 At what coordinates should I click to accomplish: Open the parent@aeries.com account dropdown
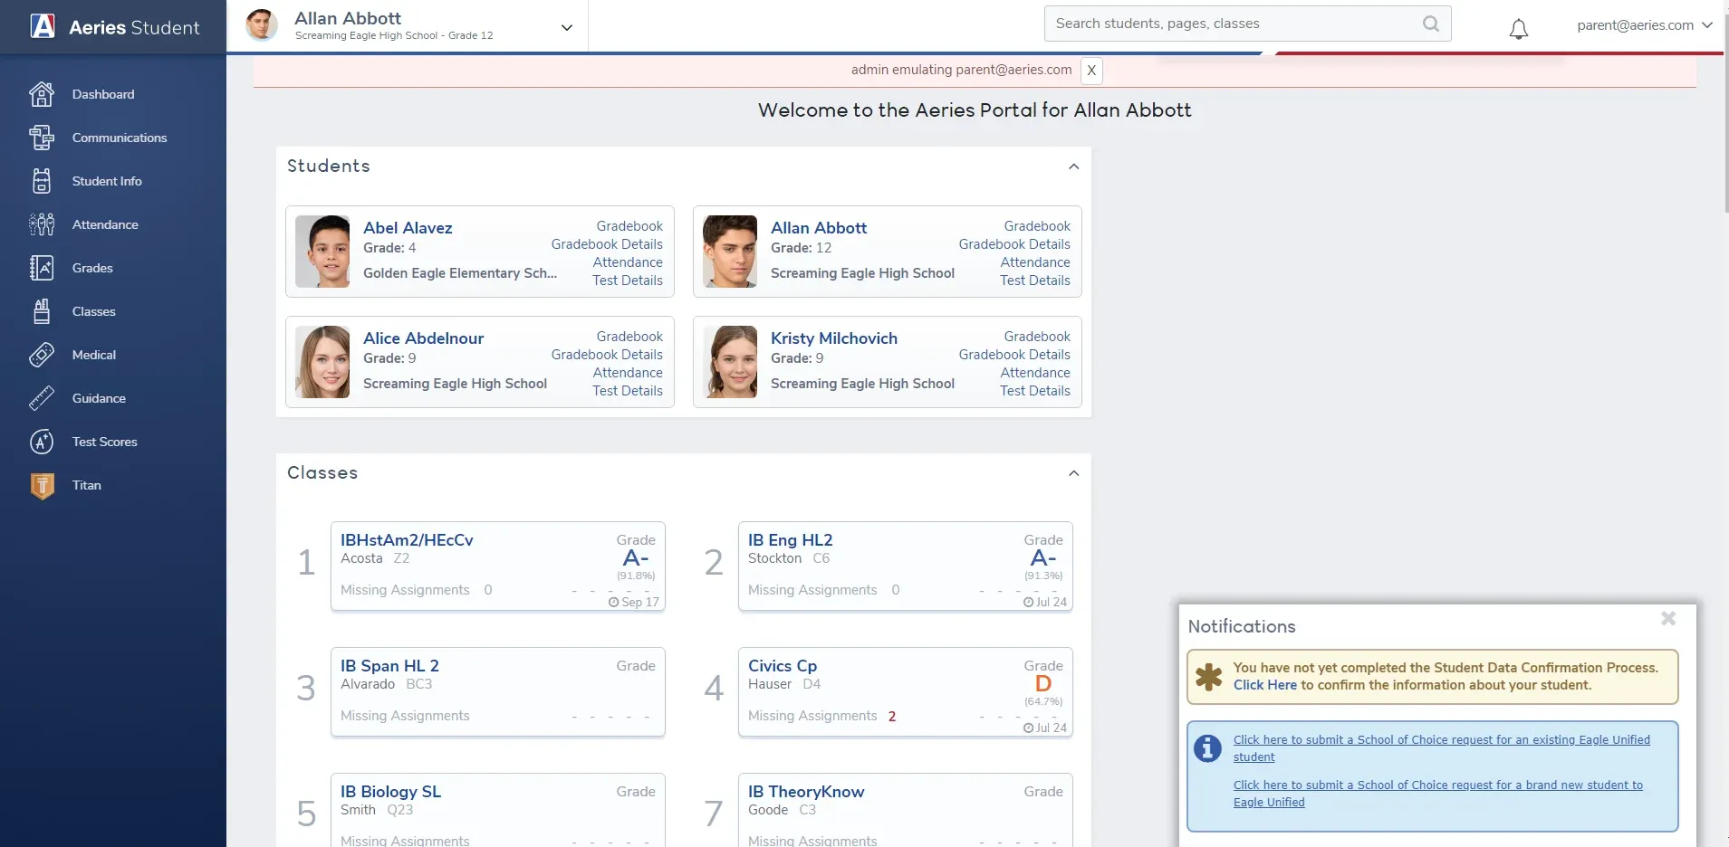click(1645, 25)
